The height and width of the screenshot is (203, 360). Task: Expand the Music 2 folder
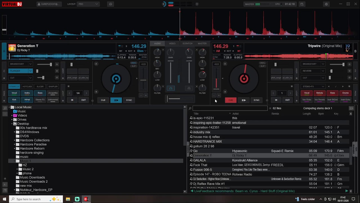[x=17, y=169]
